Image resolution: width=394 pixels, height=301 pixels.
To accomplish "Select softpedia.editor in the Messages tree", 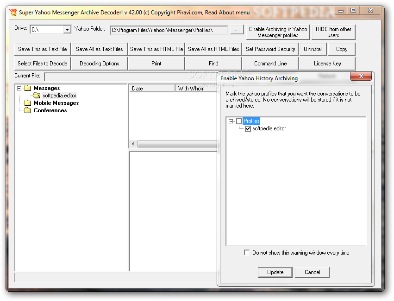I will point(59,96).
